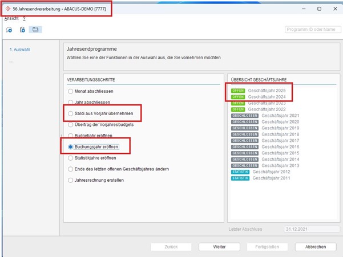Click the clipboard with plus toolbar icon
Screen dimensions: 343x257
point(22,30)
